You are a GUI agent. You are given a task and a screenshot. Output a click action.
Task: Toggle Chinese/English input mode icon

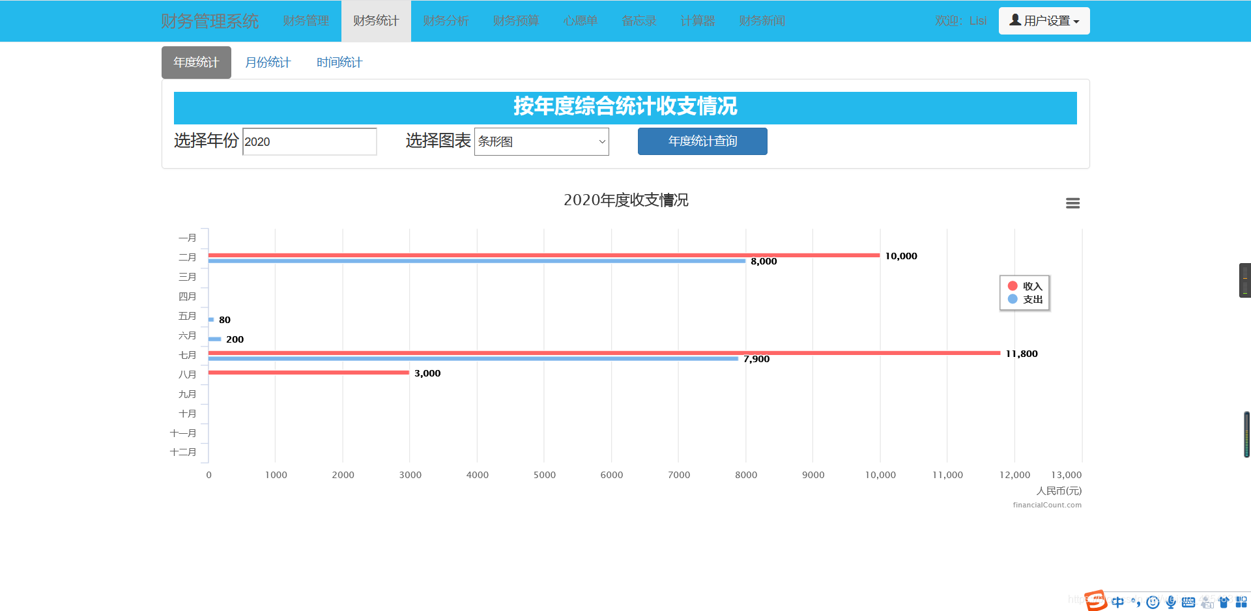point(1118,602)
